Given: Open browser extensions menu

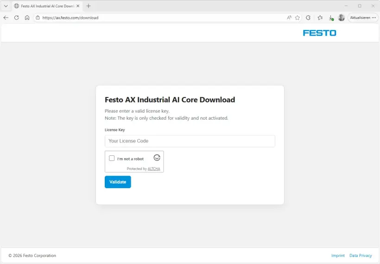Looking at the screenshot, I should pyautogui.click(x=308, y=18).
